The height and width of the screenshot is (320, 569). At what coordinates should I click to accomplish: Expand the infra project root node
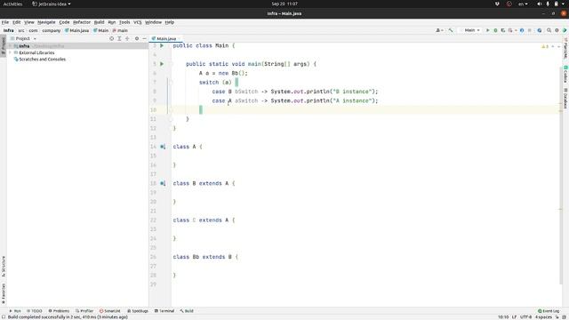click(x=10, y=46)
